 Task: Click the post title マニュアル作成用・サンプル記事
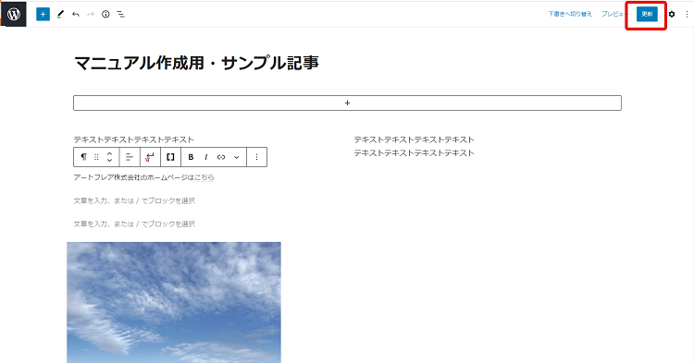click(196, 63)
